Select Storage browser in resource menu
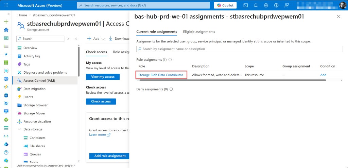348x168 pixels. coord(35,105)
